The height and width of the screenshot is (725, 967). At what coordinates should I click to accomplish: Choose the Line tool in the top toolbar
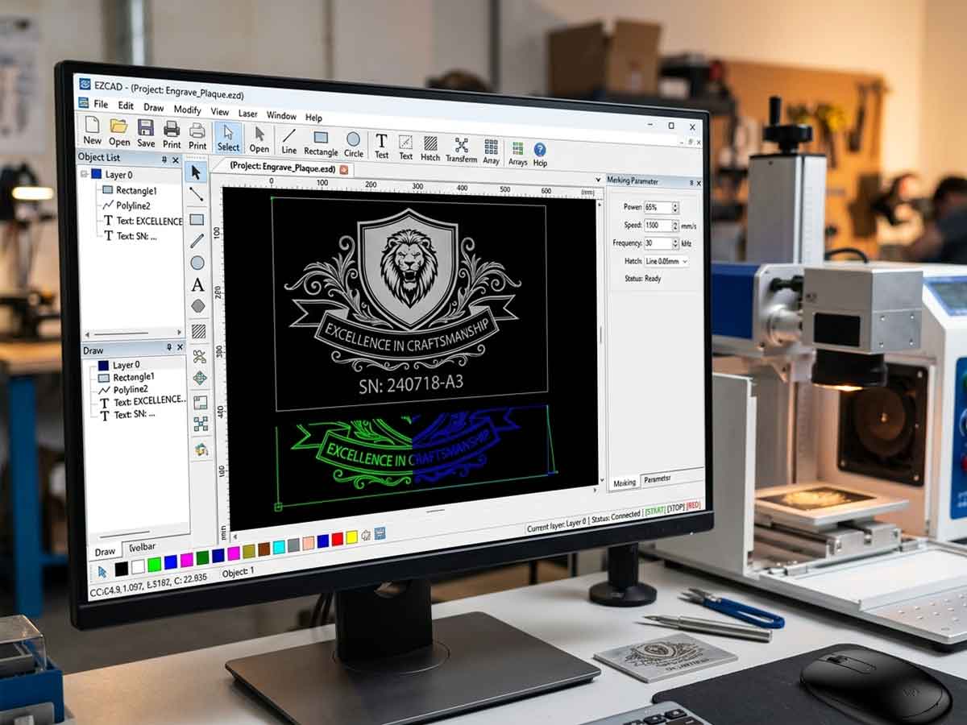point(288,141)
